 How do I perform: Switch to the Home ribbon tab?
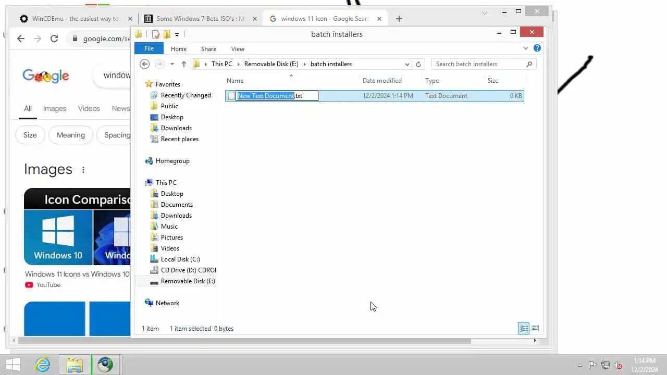(179, 49)
